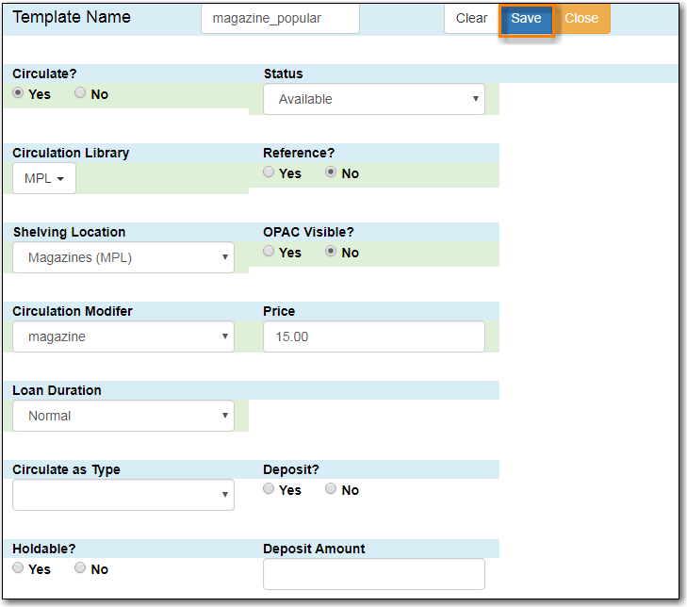Select No for Deposit?
Screen dimensions: 687x607
click(x=331, y=489)
